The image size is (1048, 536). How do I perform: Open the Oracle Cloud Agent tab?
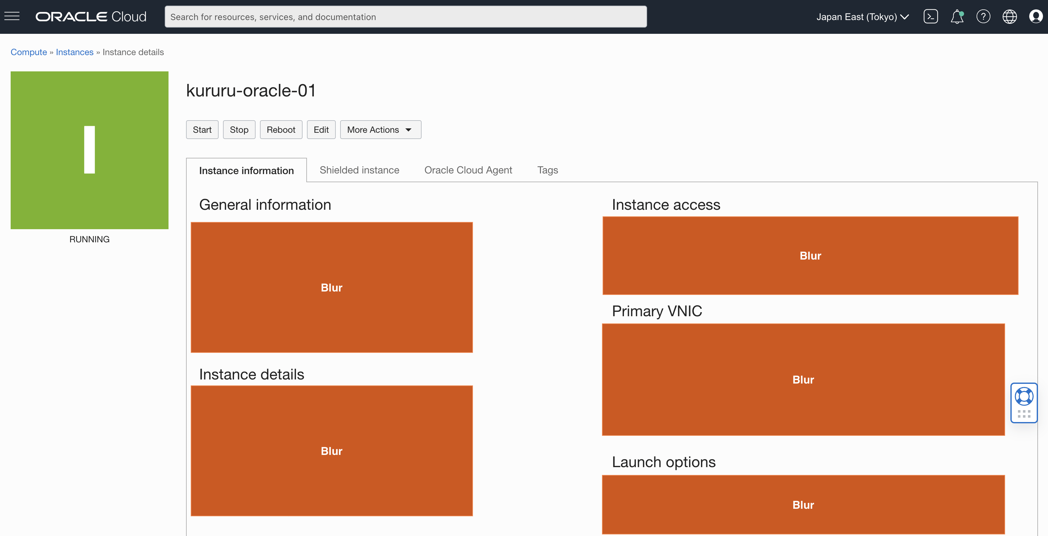(468, 170)
